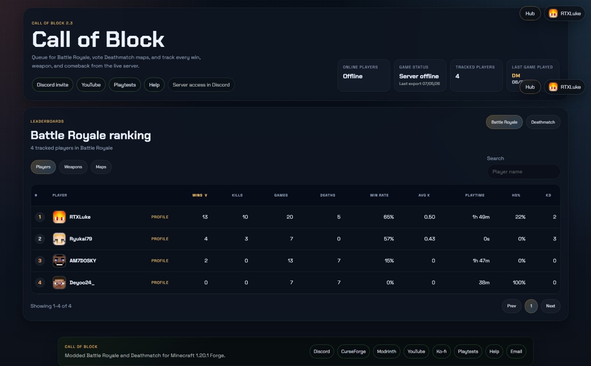The height and width of the screenshot is (366, 591).
Task: Select the Weapons tab
Action: [x=73, y=167]
